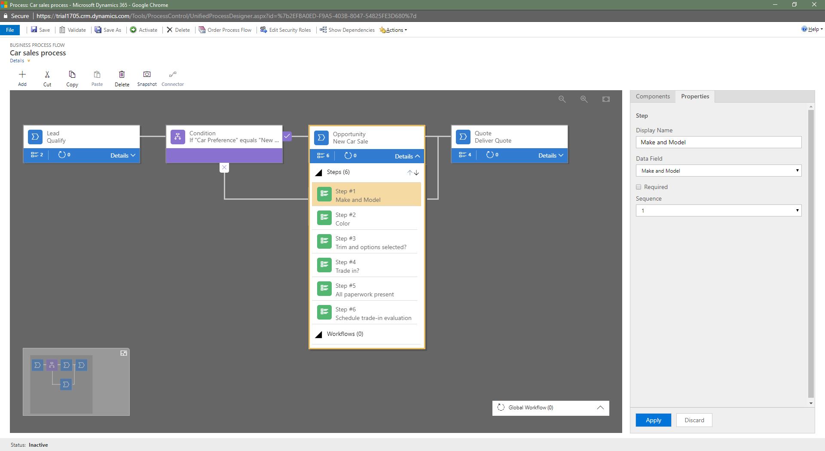This screenshot has width=825, height=451.
Task: Select the Lead Qualify stage icon
Action: 35,137
